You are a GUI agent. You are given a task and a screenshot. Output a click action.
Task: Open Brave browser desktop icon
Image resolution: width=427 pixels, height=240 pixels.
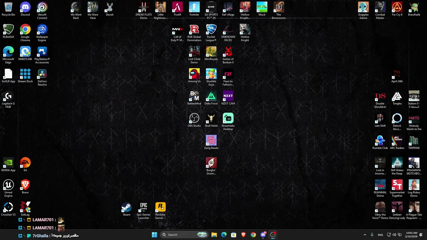[25, 187]
